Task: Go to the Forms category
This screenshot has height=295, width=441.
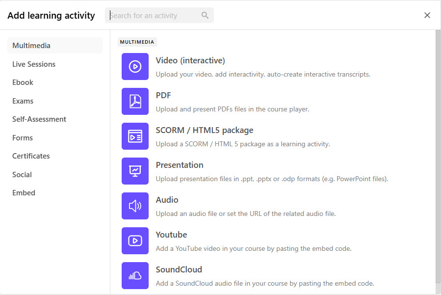Action: pyautogui.click(x=23, y=138)
